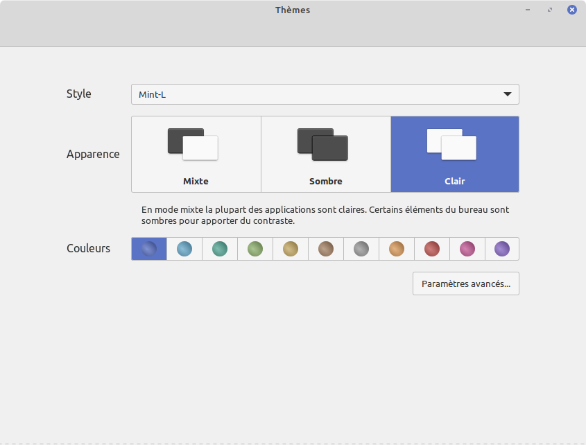Choose the orange accent color
This screenshot has height=445, width=586.
click(397, 249)
